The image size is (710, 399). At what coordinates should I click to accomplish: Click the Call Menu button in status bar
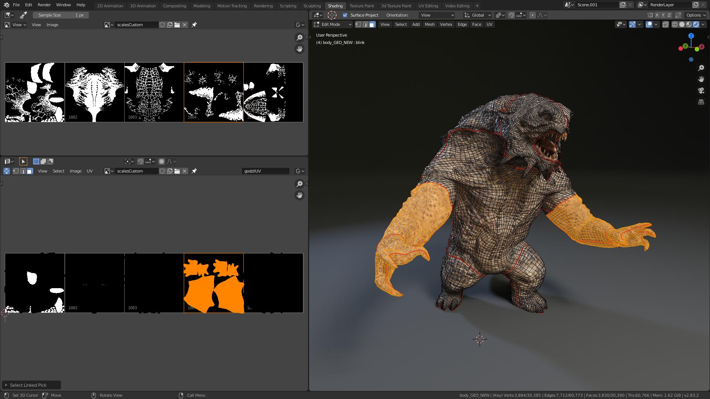click(x=196, y=395)
